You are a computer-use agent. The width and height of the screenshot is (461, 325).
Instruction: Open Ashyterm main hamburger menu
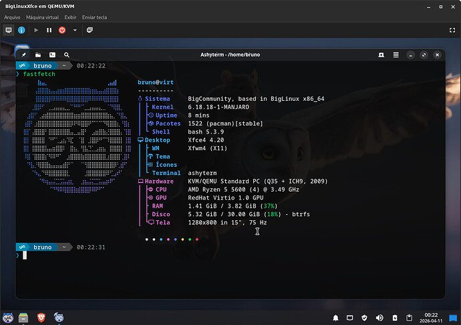pos(396,55)
